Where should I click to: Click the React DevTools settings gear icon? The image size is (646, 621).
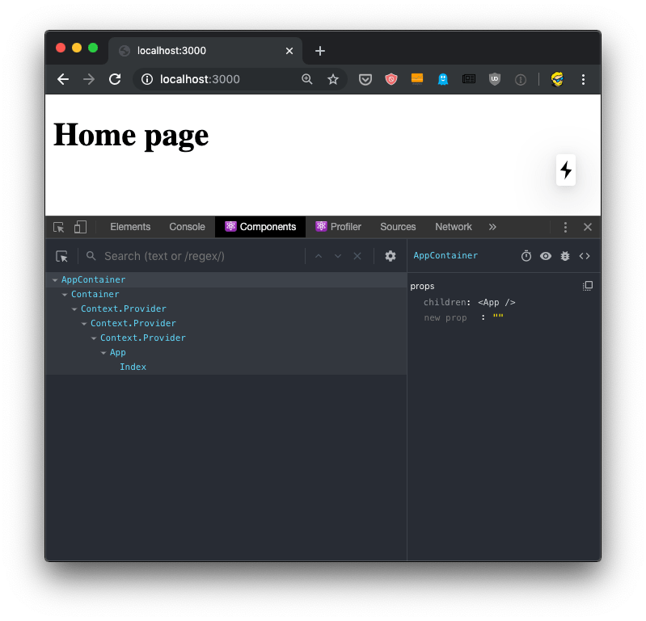391,256
